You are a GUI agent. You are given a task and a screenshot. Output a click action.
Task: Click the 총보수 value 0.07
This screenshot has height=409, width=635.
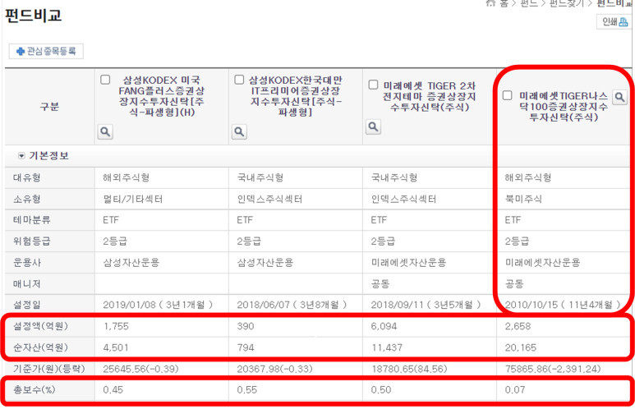(515, 390)
